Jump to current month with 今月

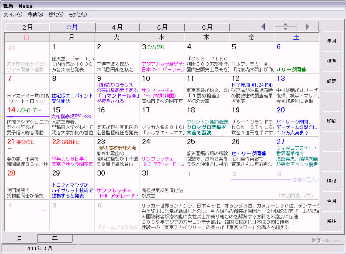point(331,201)
